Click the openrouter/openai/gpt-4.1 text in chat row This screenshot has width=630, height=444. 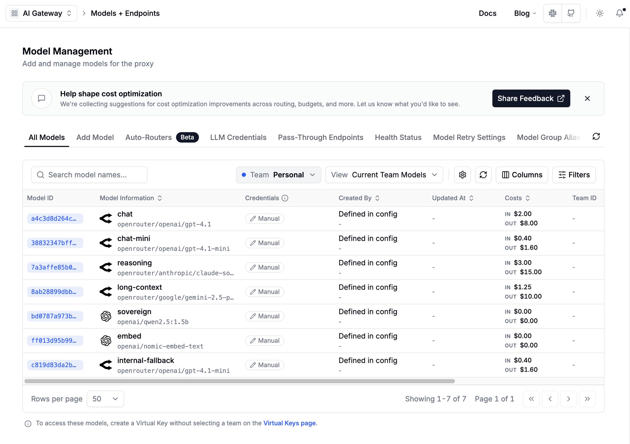coord(164,224)
